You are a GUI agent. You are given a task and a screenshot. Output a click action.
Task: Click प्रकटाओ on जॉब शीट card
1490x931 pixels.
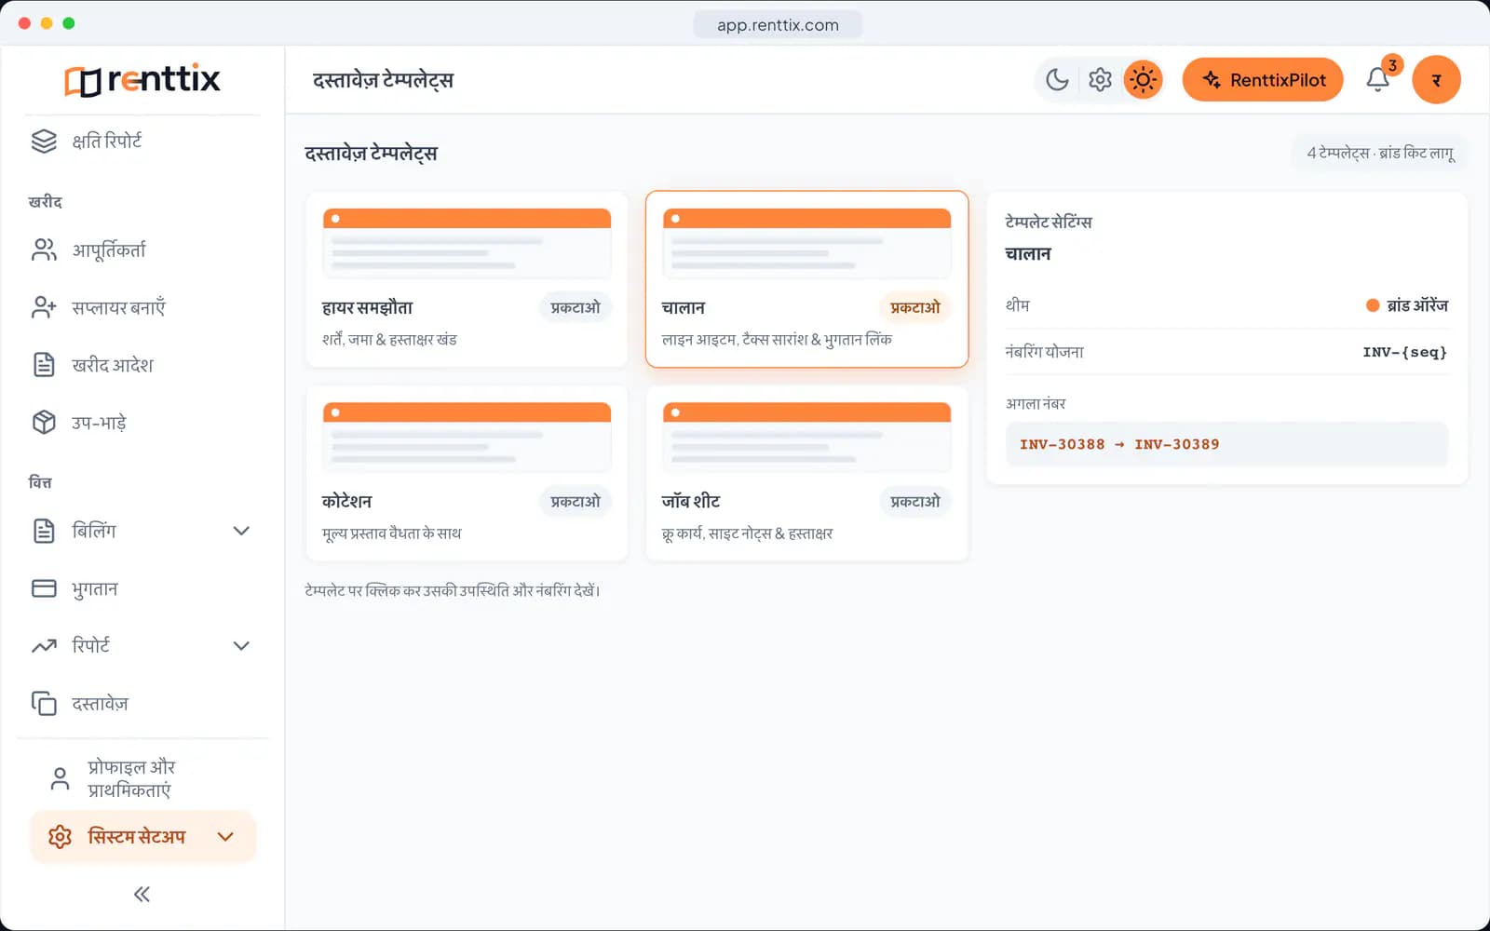point(915,501)
